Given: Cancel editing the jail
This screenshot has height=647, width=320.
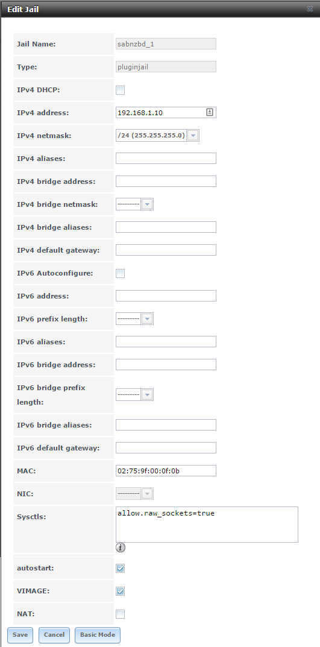Looking at the screenshot, I should point(54,634).
